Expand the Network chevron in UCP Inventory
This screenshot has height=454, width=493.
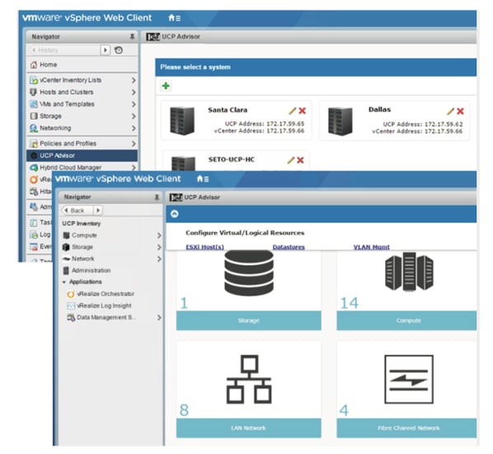(x=159, y=259)
